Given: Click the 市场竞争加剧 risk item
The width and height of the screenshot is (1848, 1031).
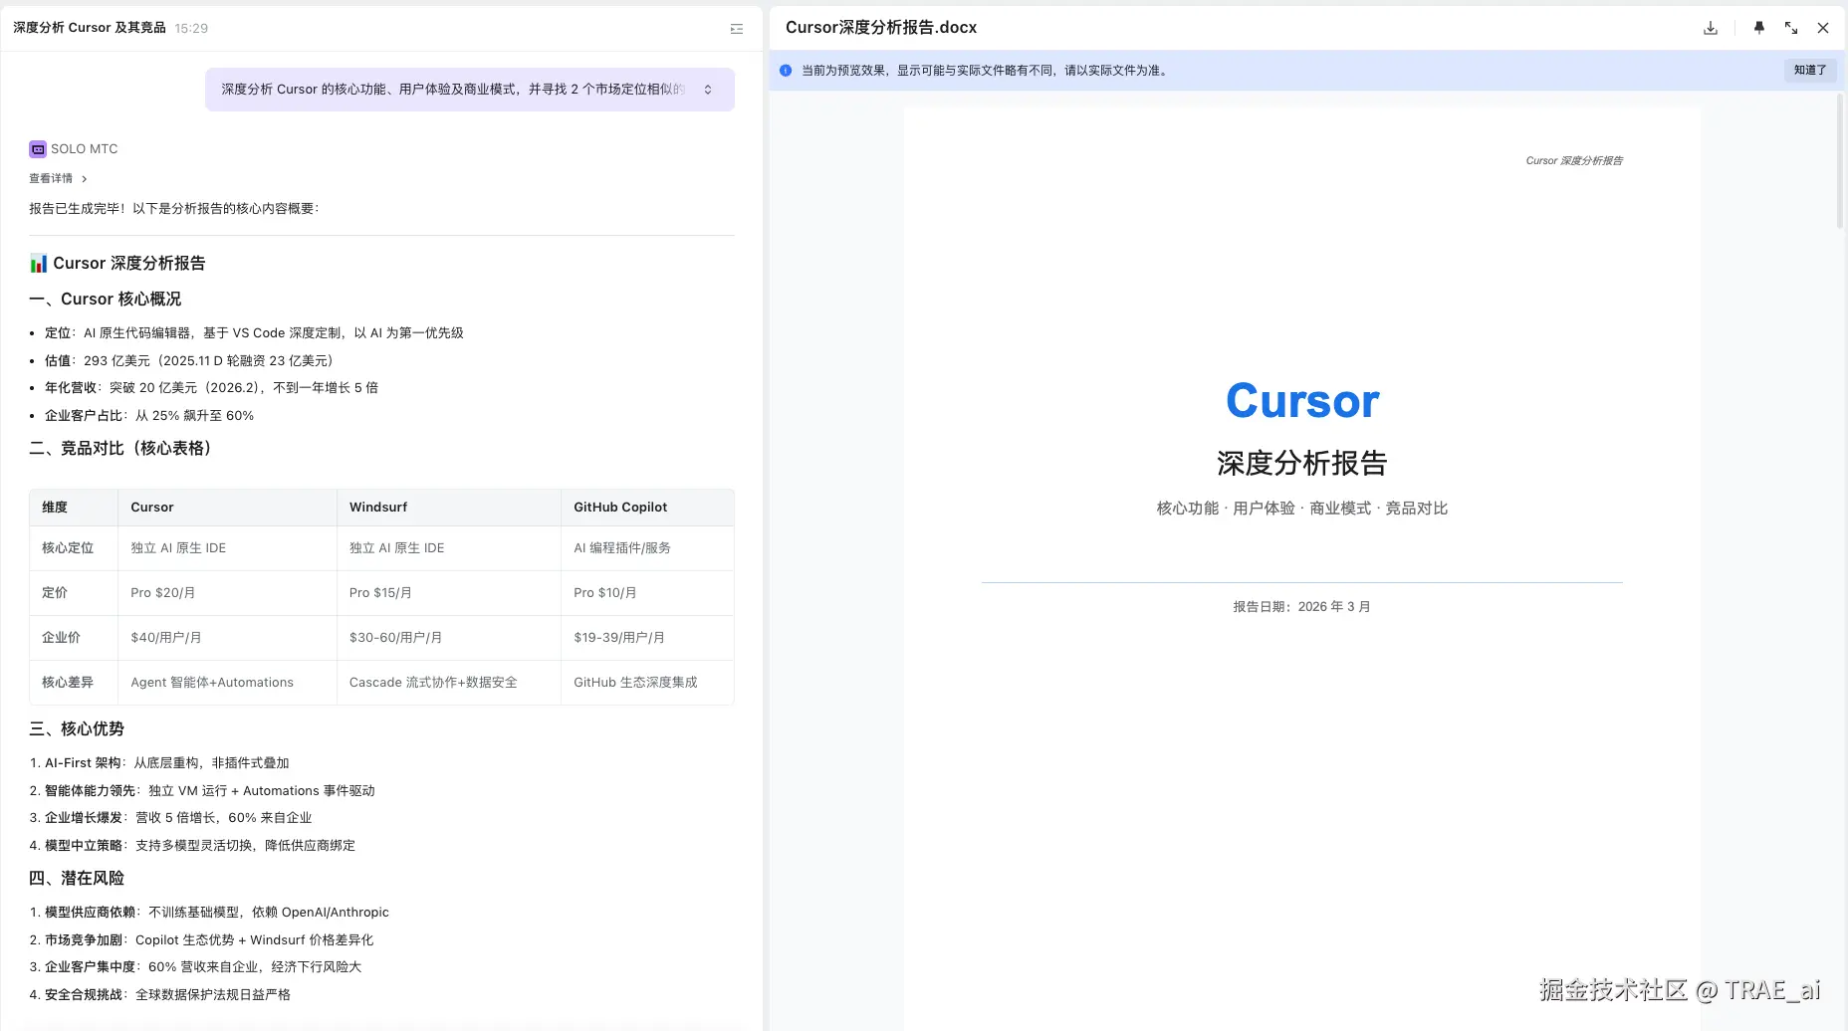Looking at the screenshot, I should [201, 940].
